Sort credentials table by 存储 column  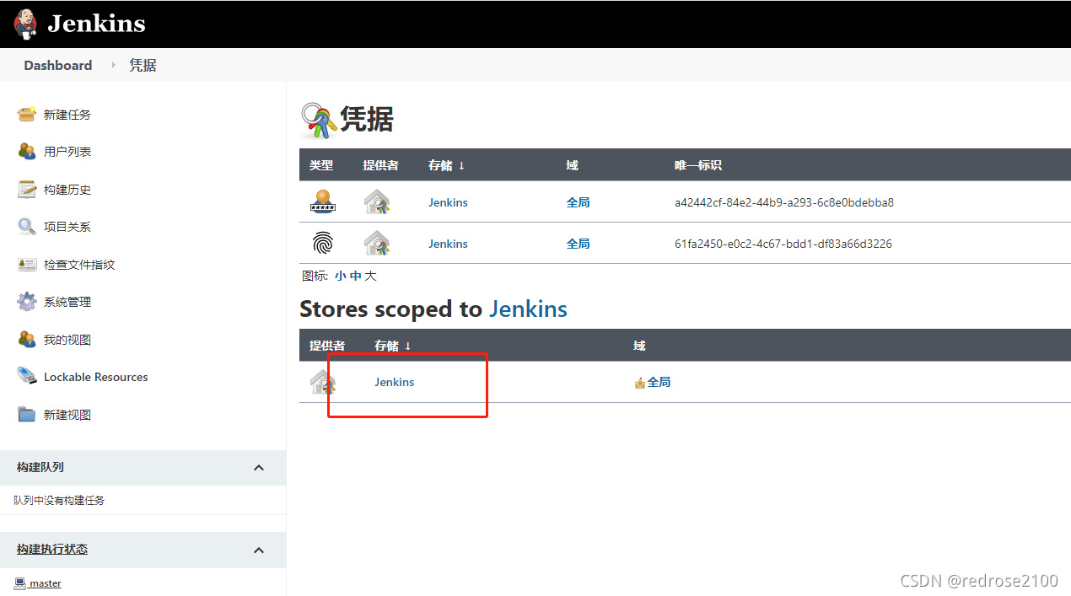point(446,165)
